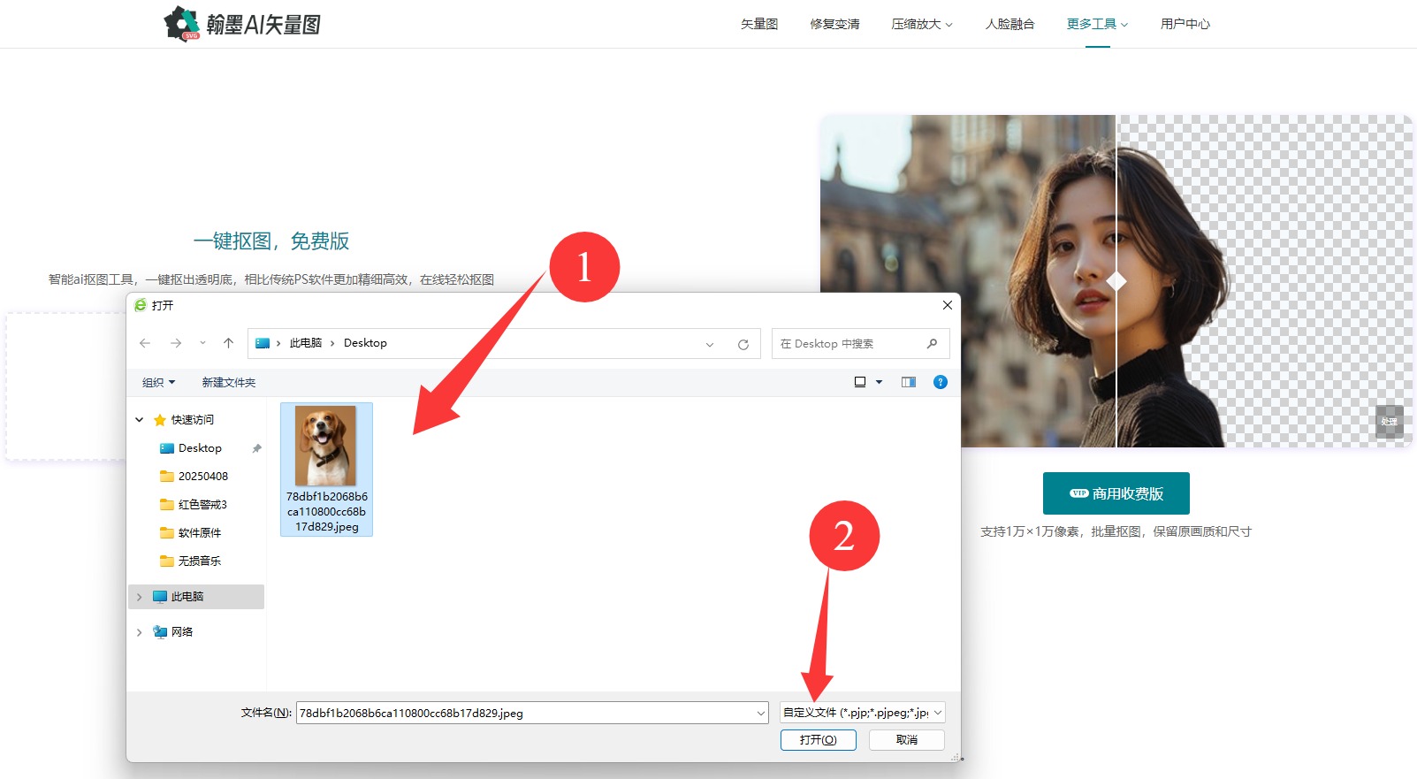Screen dimensions: 1417x779
Task: Click the before/after comparison slider handle
Action: click(1116, 281)
